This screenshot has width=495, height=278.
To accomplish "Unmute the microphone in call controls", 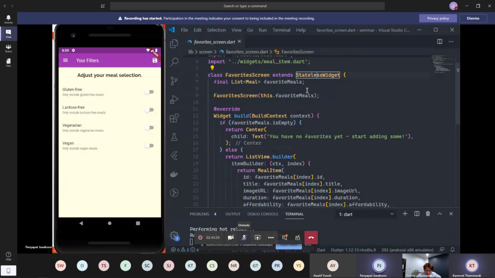I will pos(244,237).
